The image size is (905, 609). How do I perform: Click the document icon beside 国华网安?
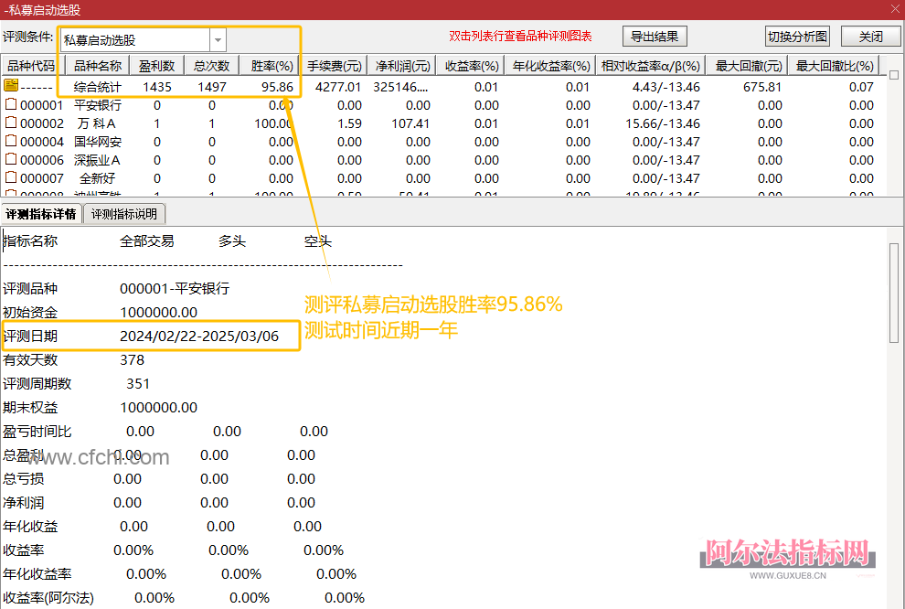(x=12, y=141)
